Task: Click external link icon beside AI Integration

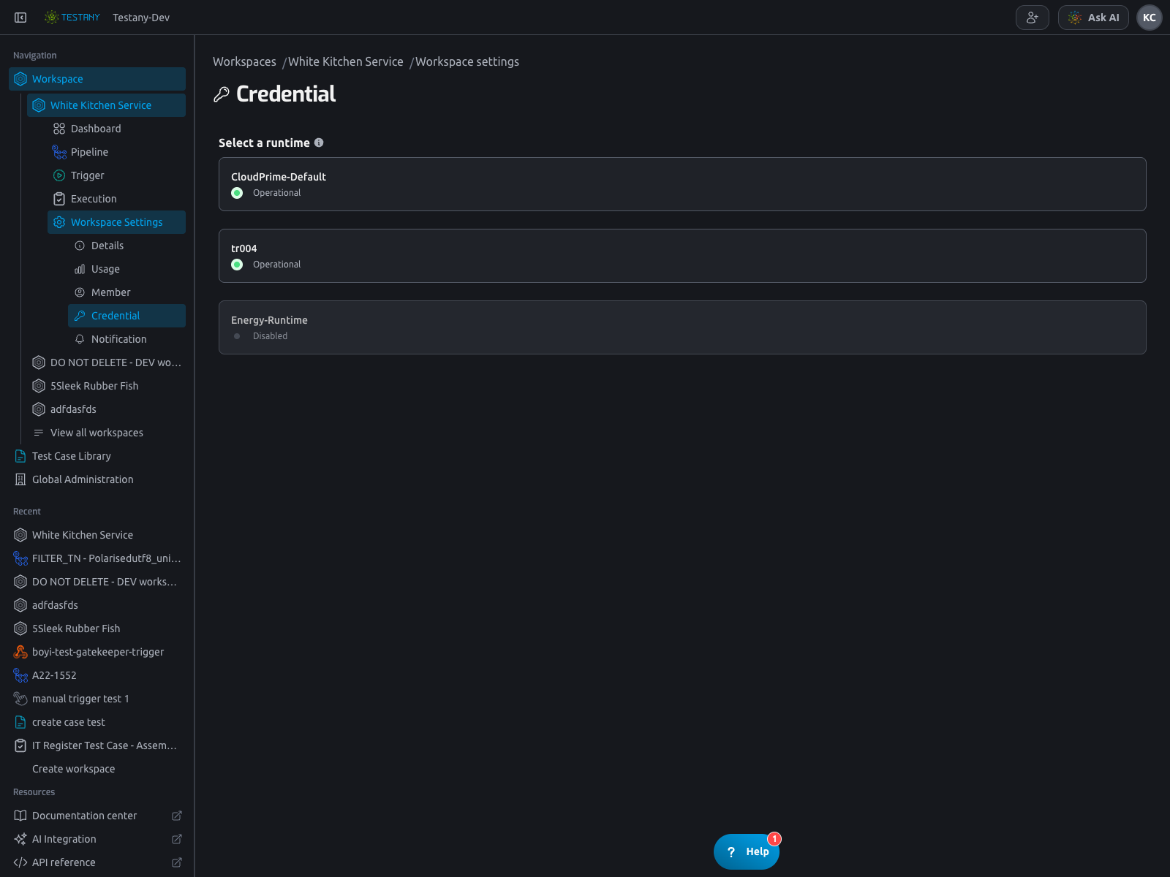Action: (177, 839)
